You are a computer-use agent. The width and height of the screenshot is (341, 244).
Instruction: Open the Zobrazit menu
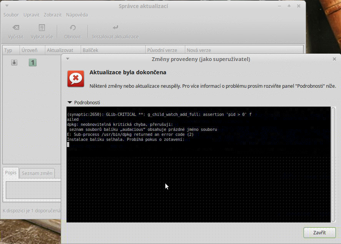click(53, 15)
